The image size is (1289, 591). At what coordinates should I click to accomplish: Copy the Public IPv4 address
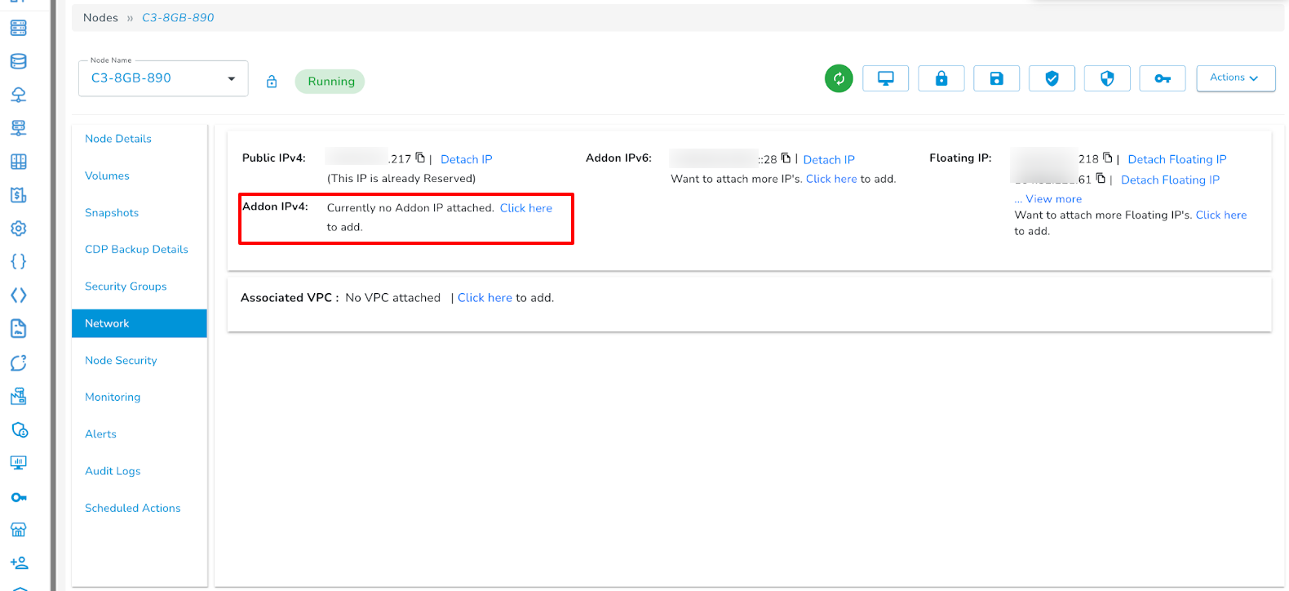point(420,158)
